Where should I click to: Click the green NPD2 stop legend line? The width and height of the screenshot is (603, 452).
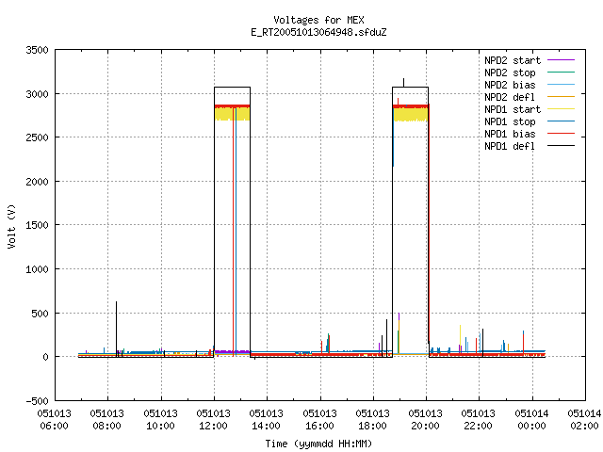(561, 72)
